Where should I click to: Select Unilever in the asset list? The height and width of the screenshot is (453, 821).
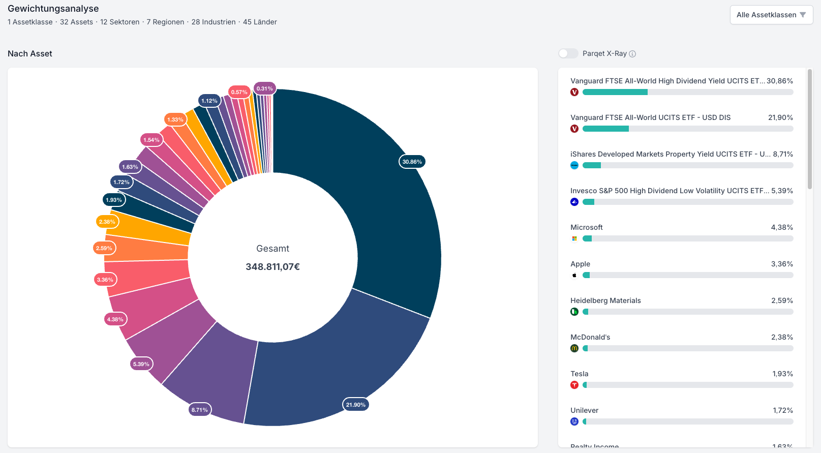click(584, 410)
